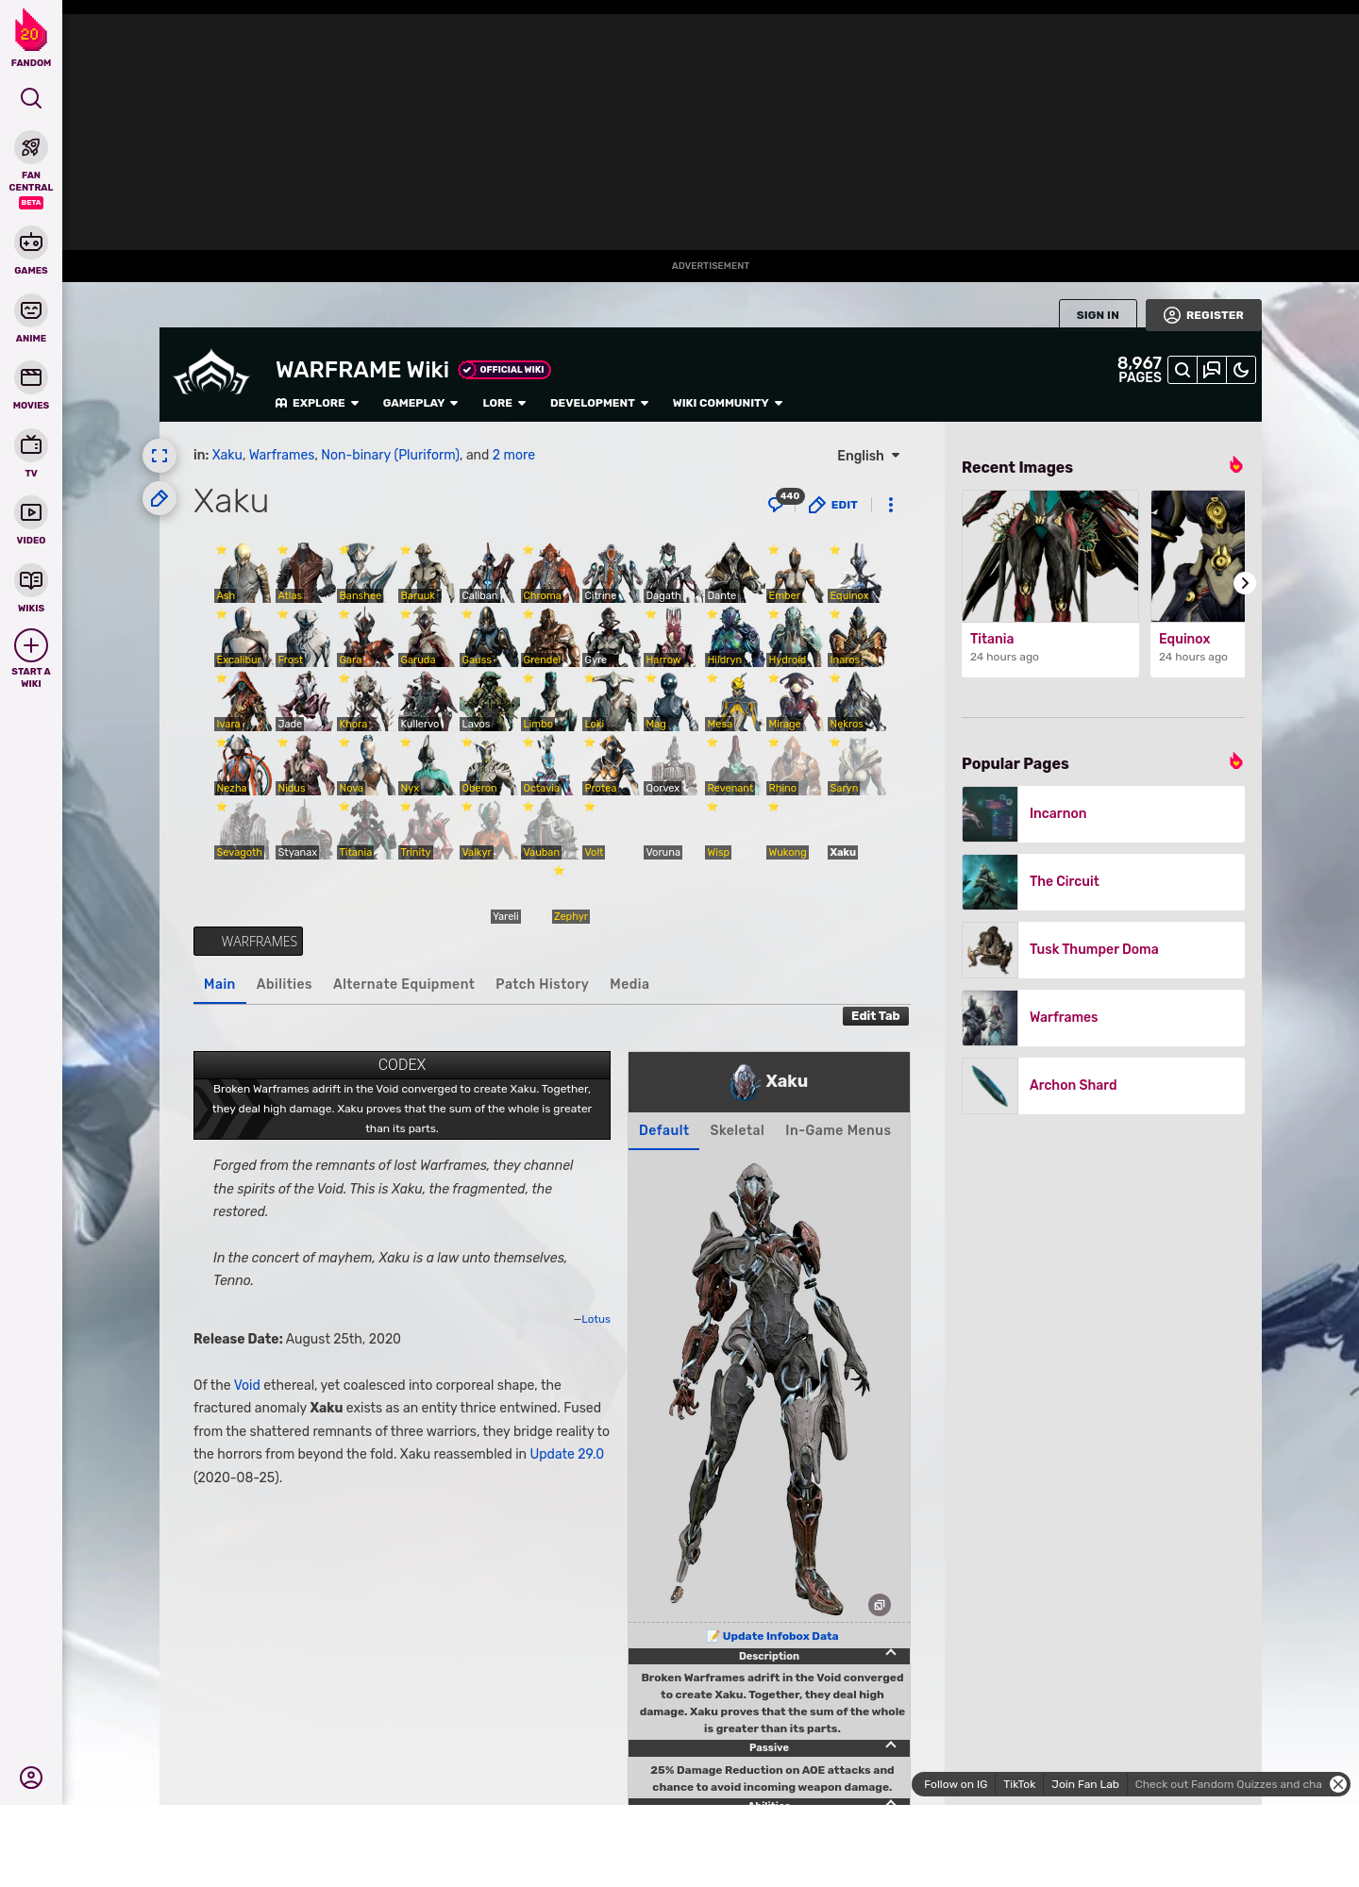This screenshot has width=1359, height=1887.
Task: Open the Non-binary (Pluriform) category link
Action: [x=390, y=455]
